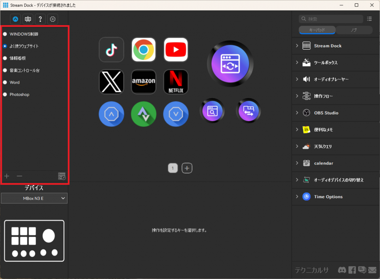Select the tab switch knob icon
The height and width of the screenshot is (279, 380).
click(248, 111)
